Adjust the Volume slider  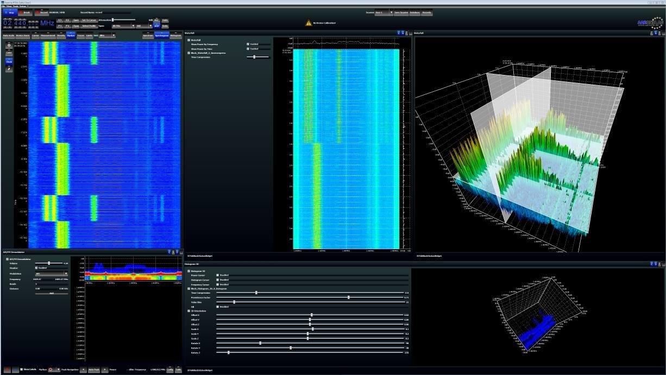(49, 263)
